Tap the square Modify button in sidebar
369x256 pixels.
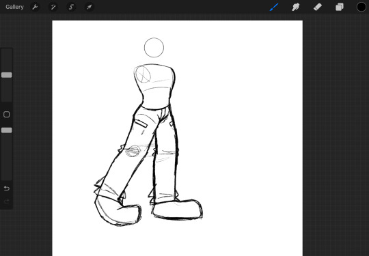click(x=7, y=115)
